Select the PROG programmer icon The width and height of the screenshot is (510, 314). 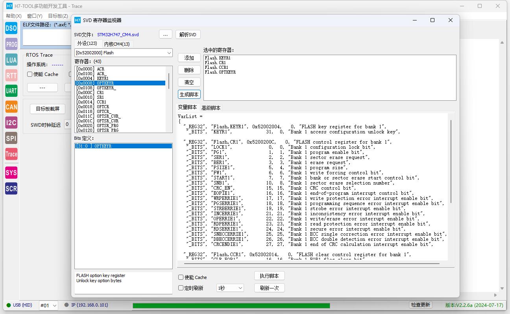[11, 44]
